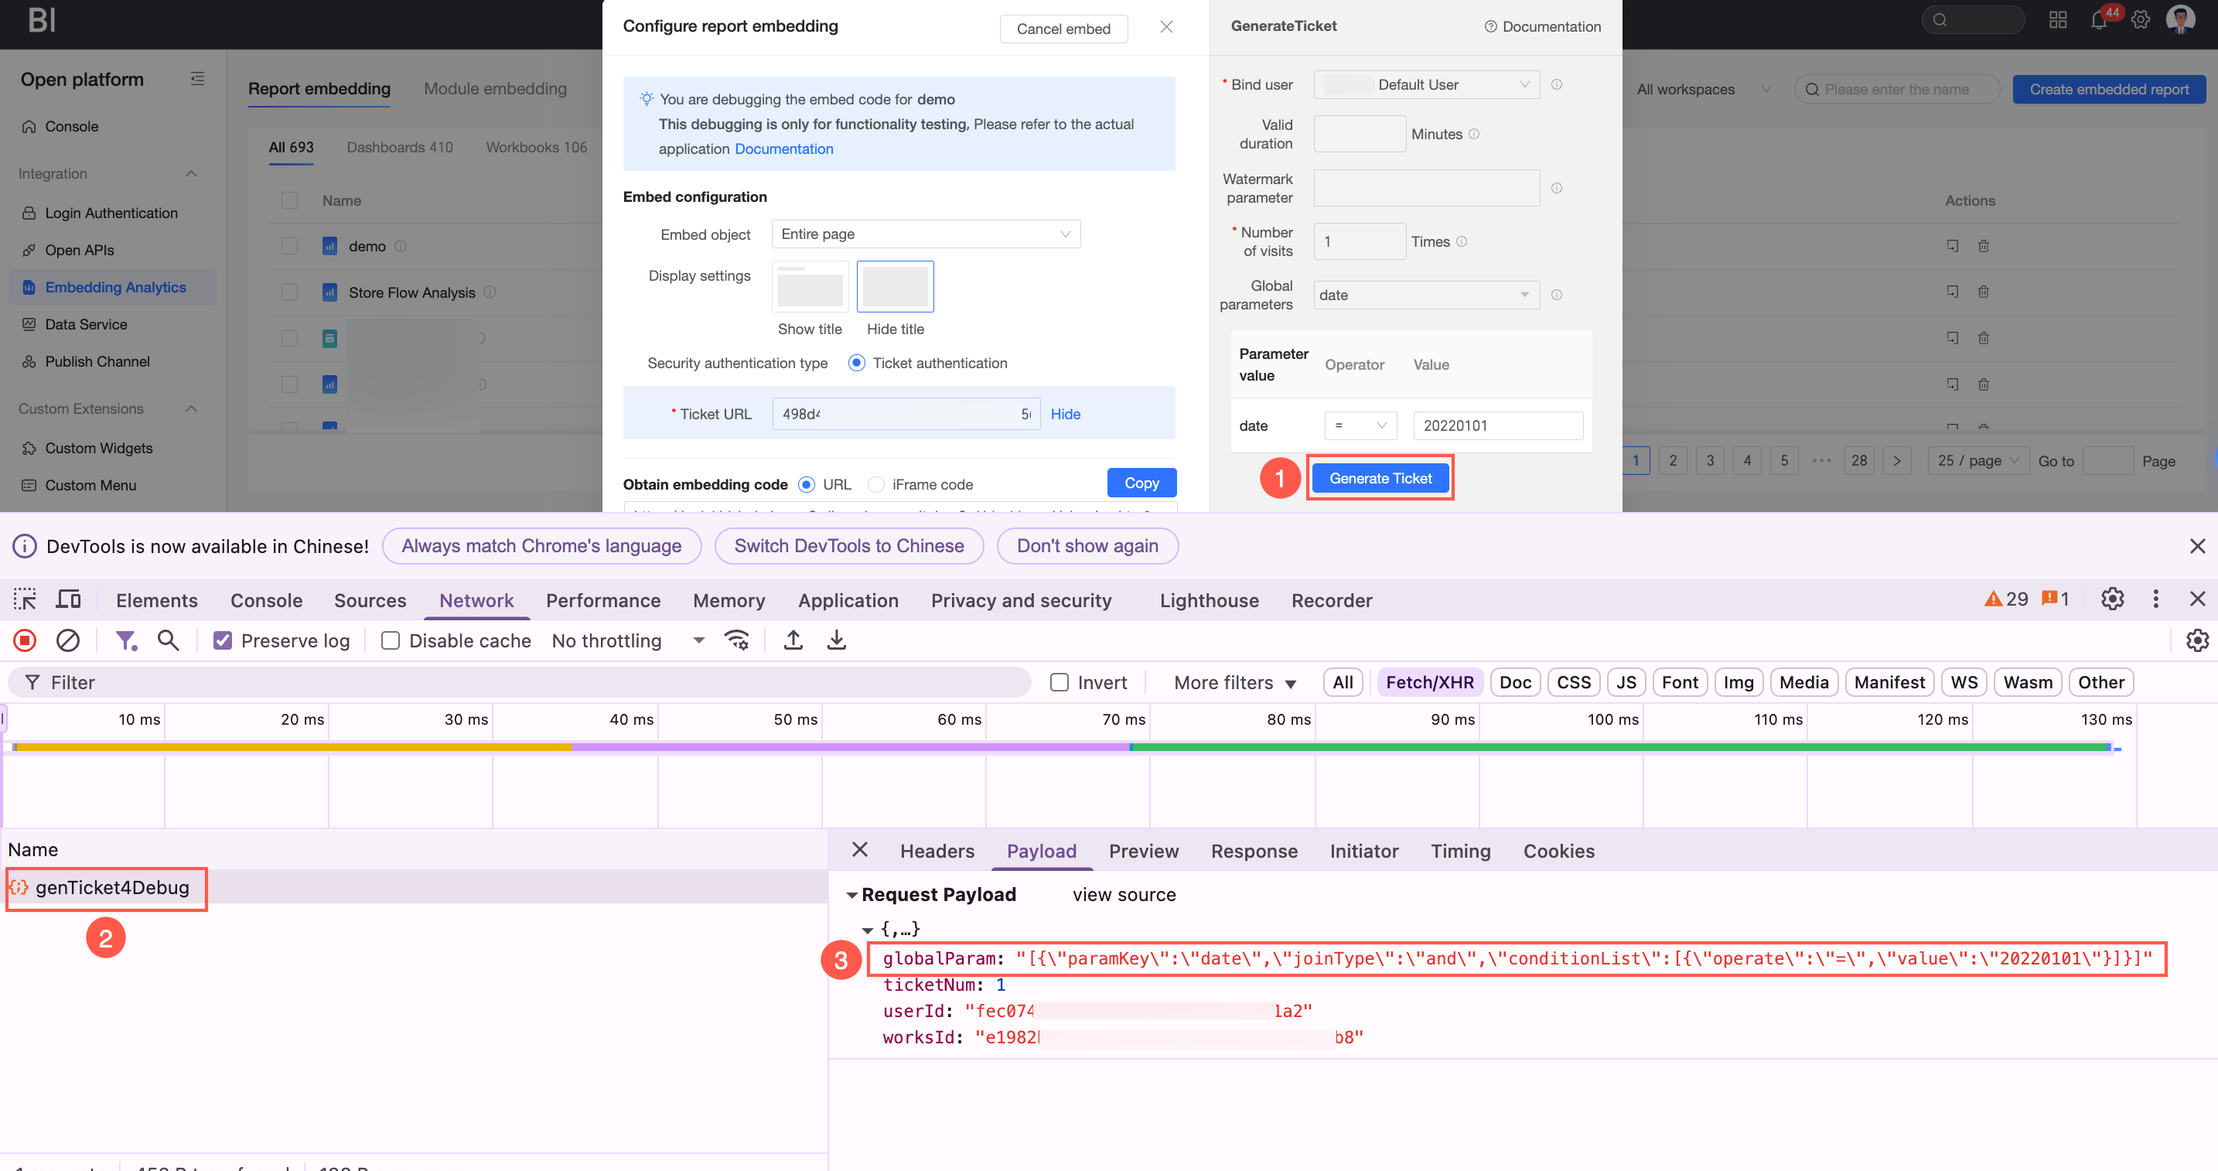The width and height of the screenshot is (2218, 1171).
Task: Click the notification bell icon
Action: [x=2098, y=21]
